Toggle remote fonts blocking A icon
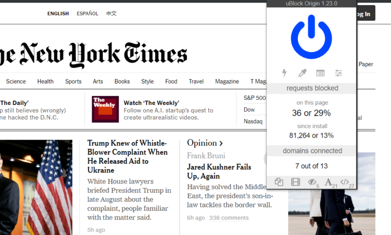The image size is (391, 235). point(330,182)
